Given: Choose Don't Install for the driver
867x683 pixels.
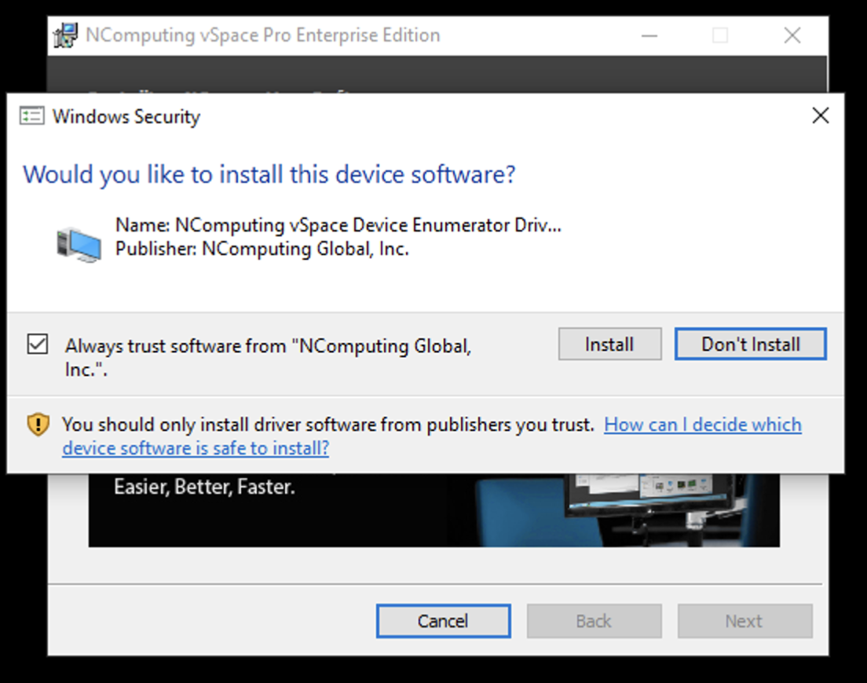Looking at the screenshot, I should [x=750, y=345].
